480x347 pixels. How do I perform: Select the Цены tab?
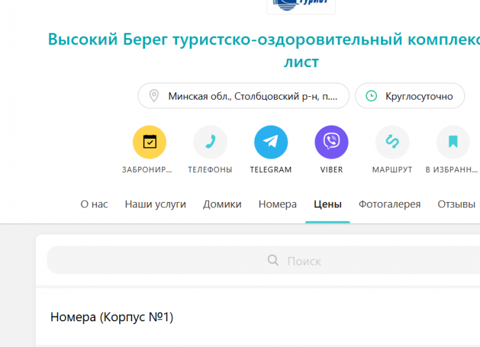coord(327,204)
